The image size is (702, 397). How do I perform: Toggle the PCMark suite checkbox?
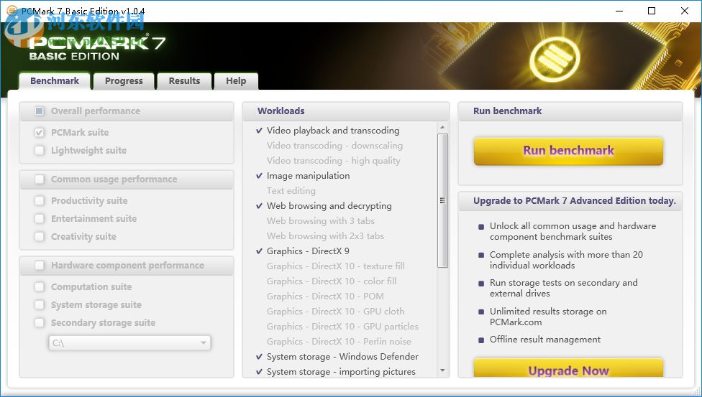(x=40, y=132)
